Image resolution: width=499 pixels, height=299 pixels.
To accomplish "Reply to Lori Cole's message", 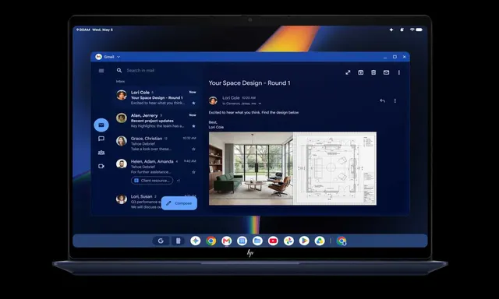I will pyautogui.click(x=382, y=100).
